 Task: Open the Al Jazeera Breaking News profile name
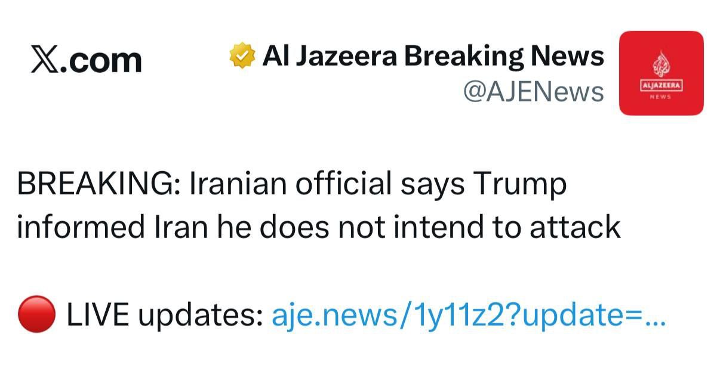tap(433, 57)
